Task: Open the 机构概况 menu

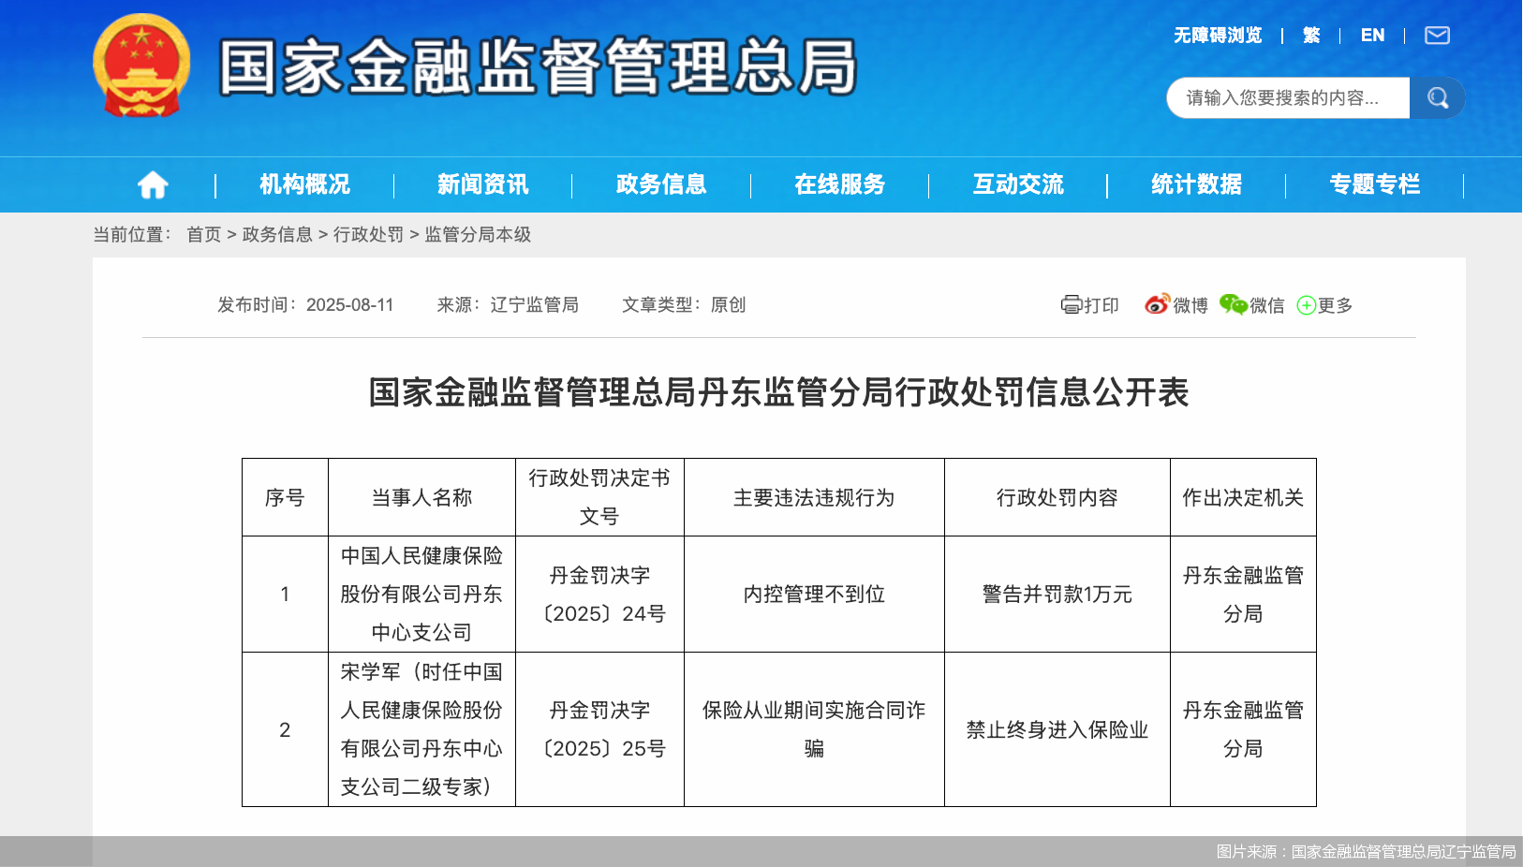Action: tap(304, 184)
